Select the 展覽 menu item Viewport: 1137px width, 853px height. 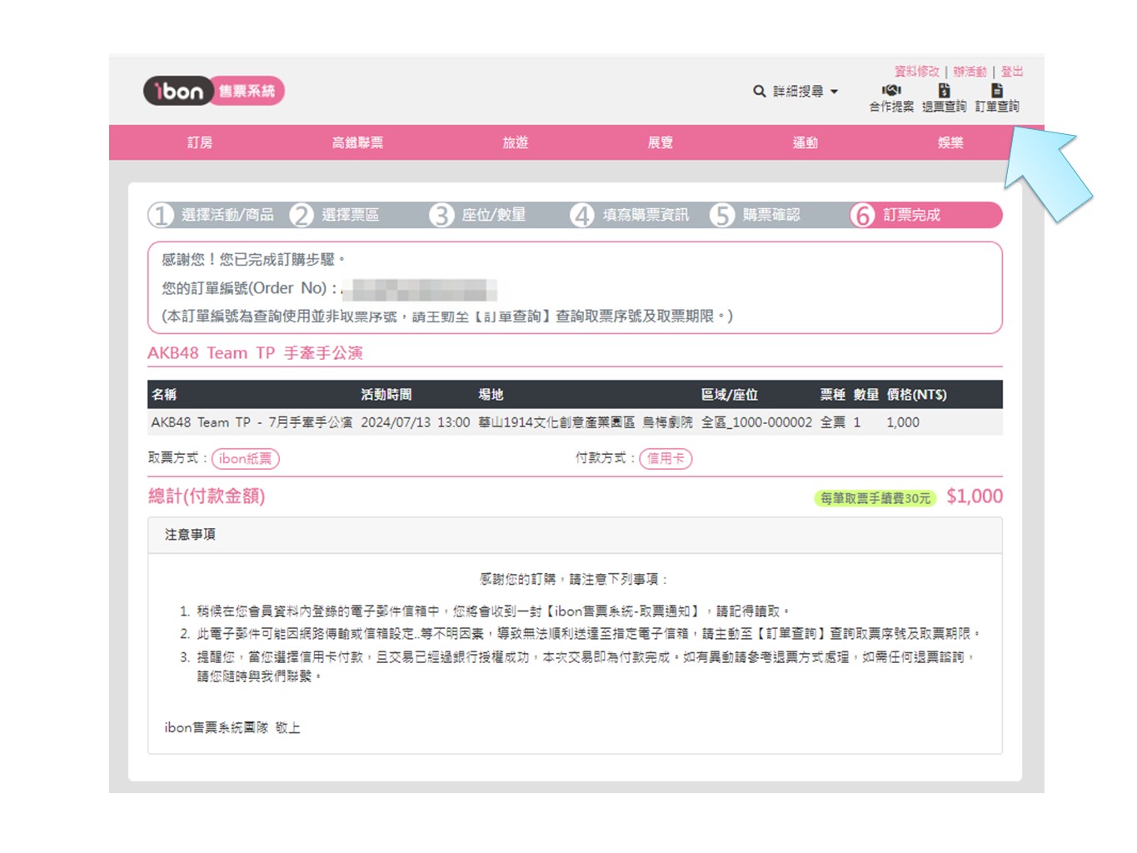[661, 142]
